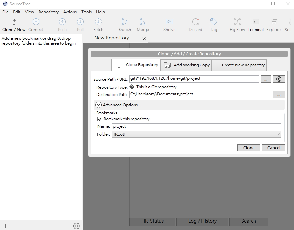The image size is (294, 230).
Task: Click the Fetch toolbar icon
Action: coord(98,22)
